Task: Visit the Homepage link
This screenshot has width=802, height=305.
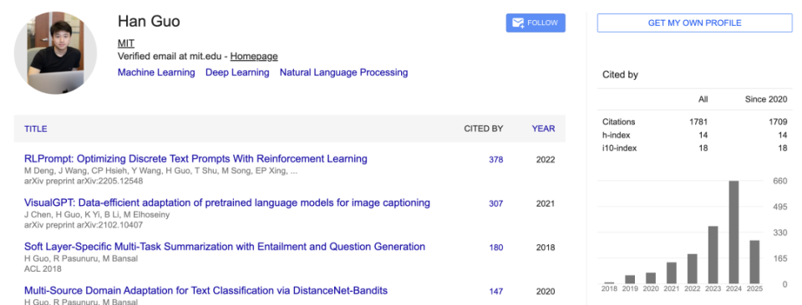Action: click(x=254, y=57)
